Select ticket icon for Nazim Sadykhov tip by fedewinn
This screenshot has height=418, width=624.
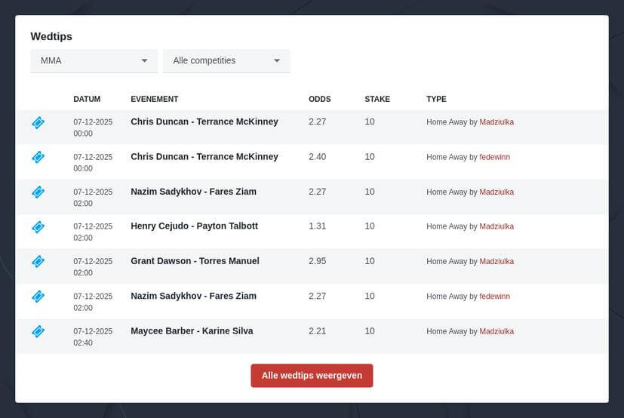coord(38,297)
